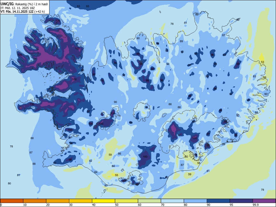Select the initial time line 'IT: Mið. 12. 11. 2025 18Z'
Image resolution: width=276 pixels, height=207 pixels.
[17, 8]
